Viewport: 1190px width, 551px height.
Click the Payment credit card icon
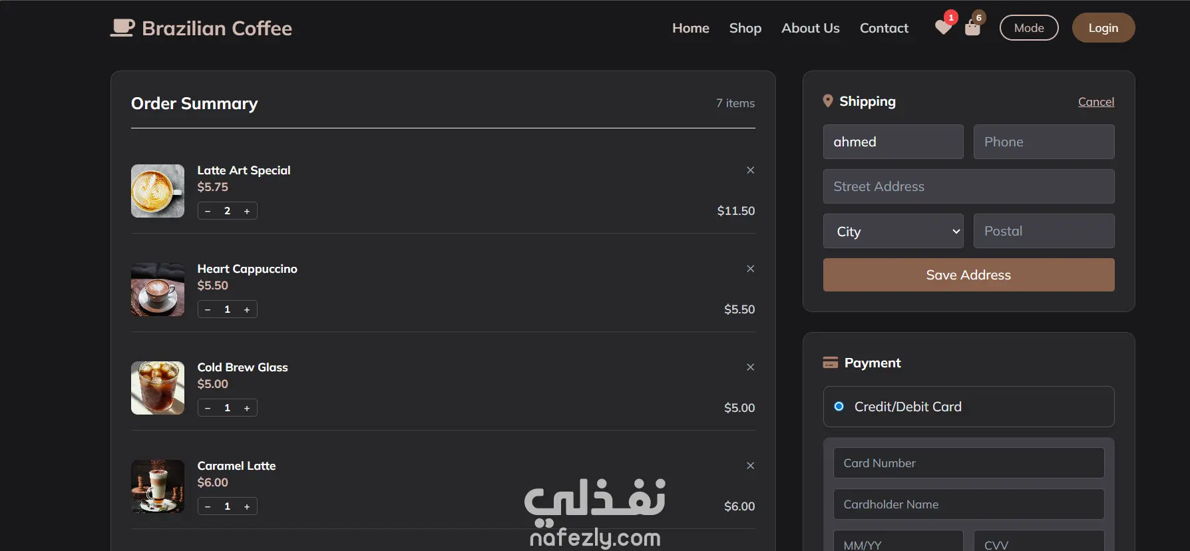(x=830, y=363)
